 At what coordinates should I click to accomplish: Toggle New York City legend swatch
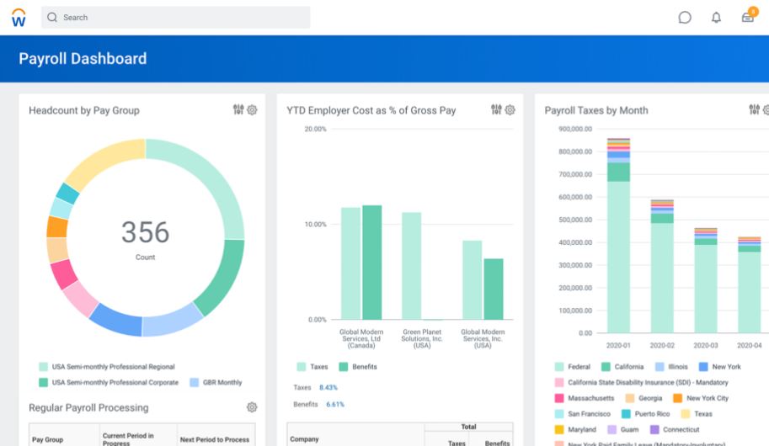(x=678, y=398)
